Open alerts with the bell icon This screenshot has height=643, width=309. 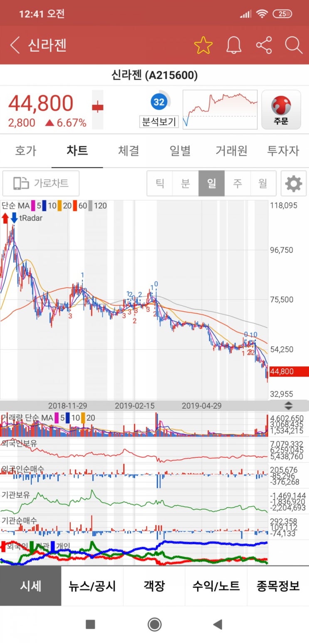[234, 45]
